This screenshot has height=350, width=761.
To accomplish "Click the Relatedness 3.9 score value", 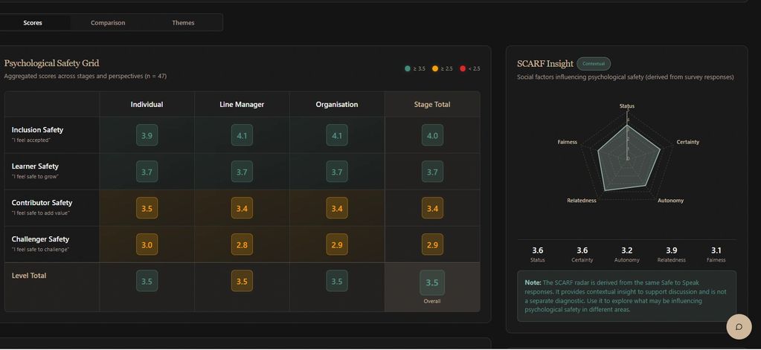I will [672, 251].
